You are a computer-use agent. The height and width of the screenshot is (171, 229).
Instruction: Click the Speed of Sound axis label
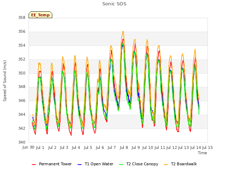pyautogui.click(x=5, y=81)
